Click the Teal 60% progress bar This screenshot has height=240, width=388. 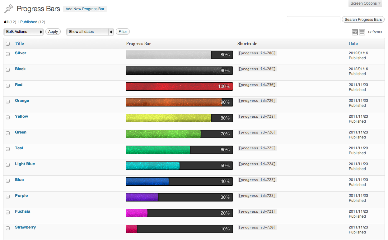pyautogui.click(x=179, y=150)
